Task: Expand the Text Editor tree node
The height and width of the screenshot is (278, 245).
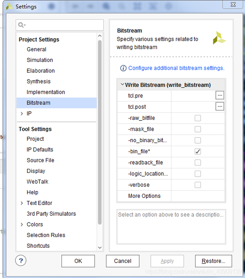Action: tap(22, 203)
